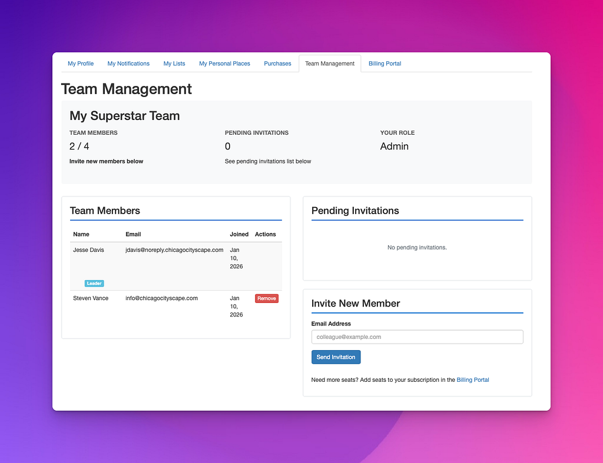
Task: Focus the Email Address input field
Action: [418, 337]
